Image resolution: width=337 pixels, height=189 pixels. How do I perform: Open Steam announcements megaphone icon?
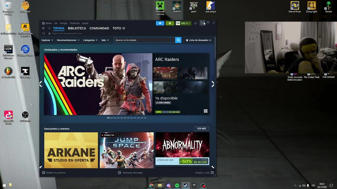point(160,23)
